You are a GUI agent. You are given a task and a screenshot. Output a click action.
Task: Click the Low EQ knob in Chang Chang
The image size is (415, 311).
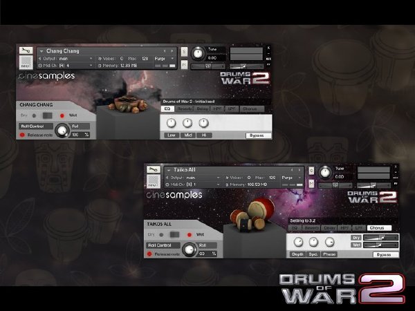coord(172,123)
